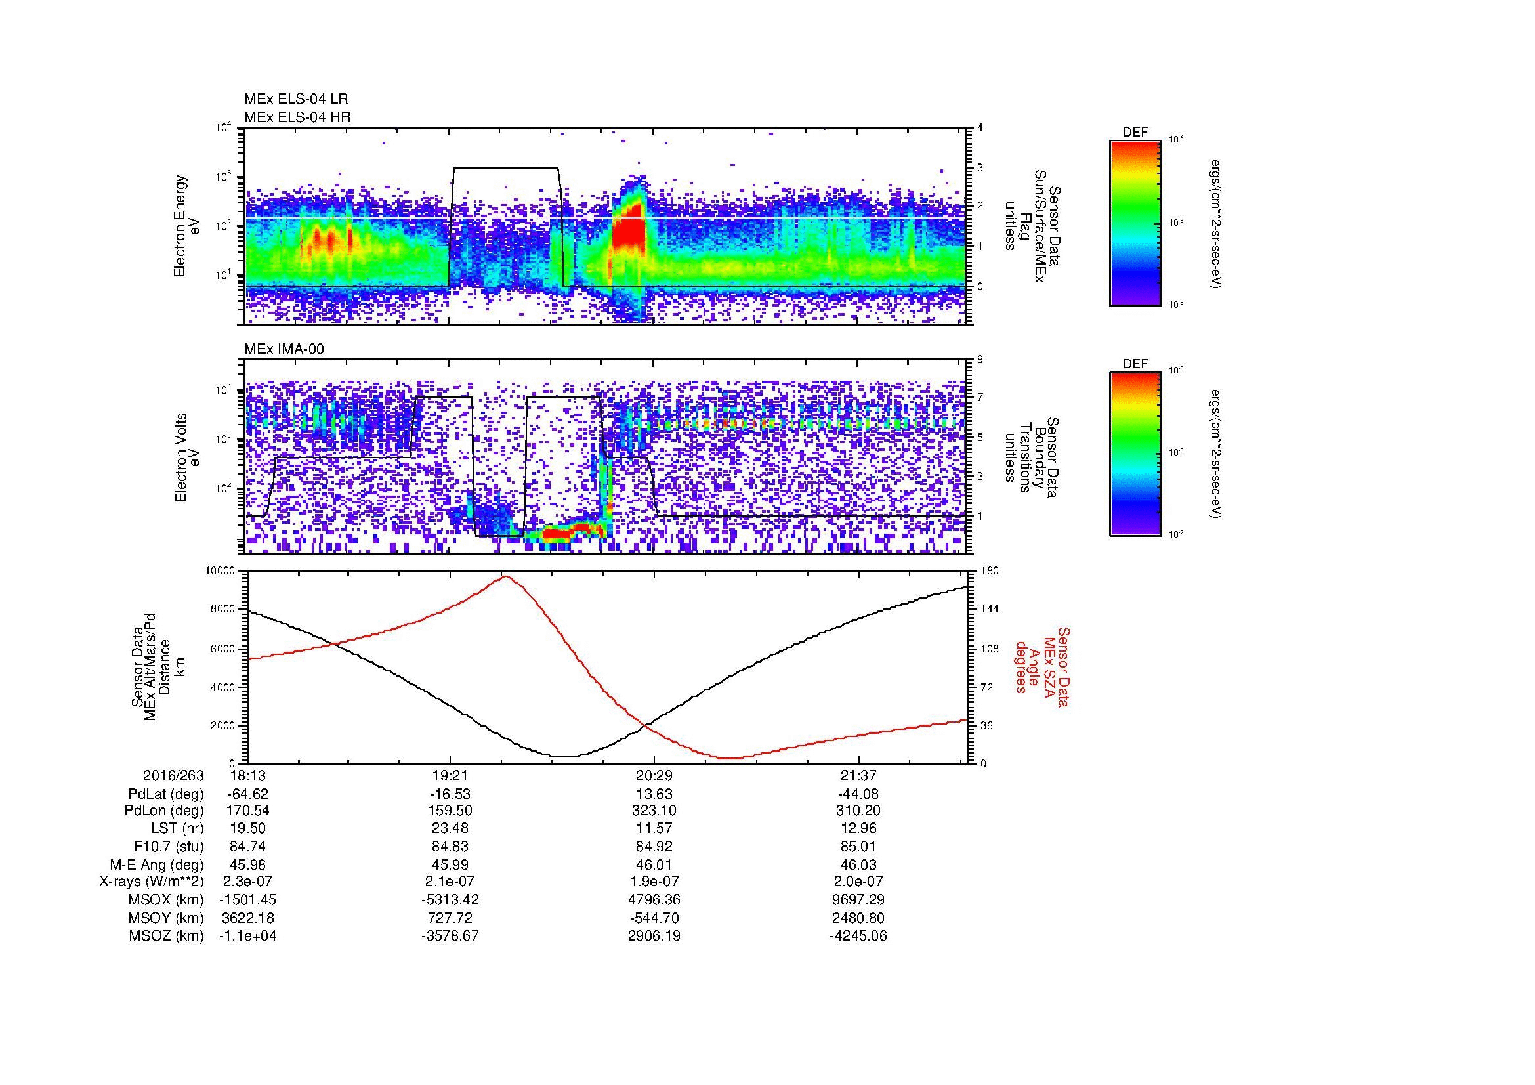1535x1085 pixels.
Task: Click the 144 tick on SZA axis
Action: 990,609
